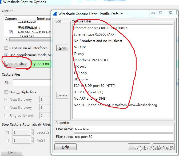Viewport: 179px width, 156px height.
Task: Maximize the Capture Filter dialog
Action: pyautogui.click(x=160, y=13)
